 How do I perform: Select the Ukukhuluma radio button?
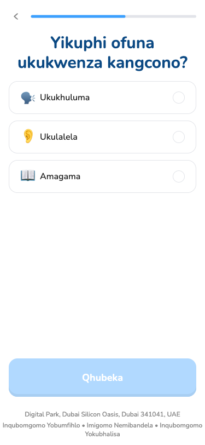179,98
